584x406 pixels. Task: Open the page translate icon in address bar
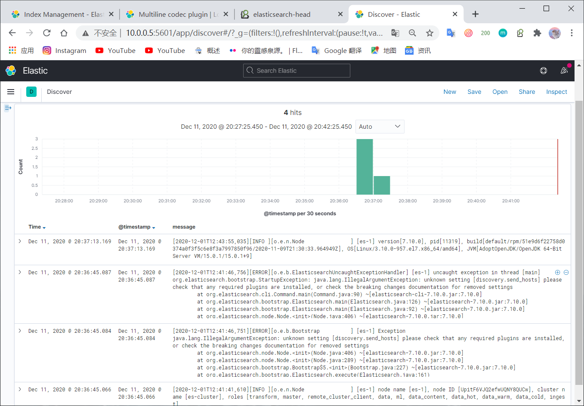(395, 33)
